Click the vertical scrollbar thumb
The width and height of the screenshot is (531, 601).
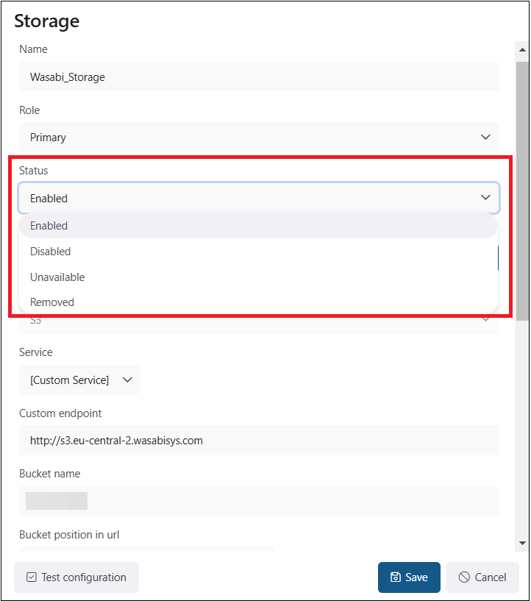coord(523,191)
